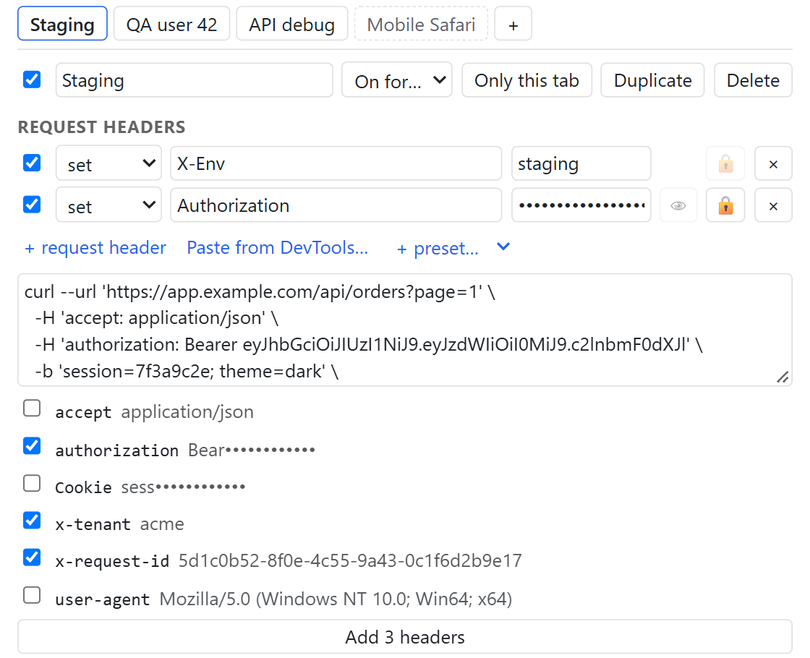
Task: Click the masked Authorization value field
Action: tap(581, 205)
